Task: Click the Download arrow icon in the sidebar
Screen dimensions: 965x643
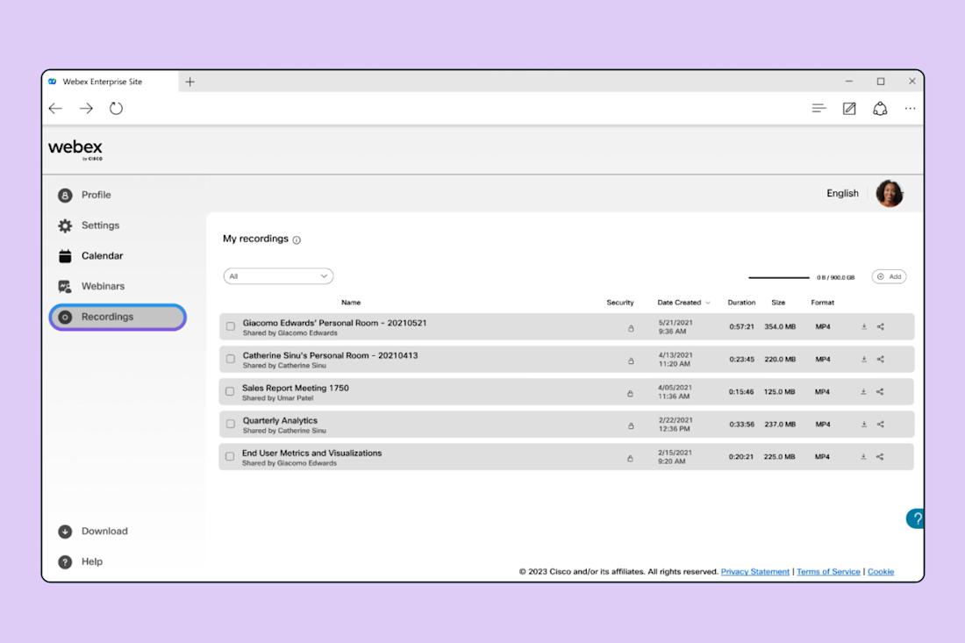Action: (65, 532)
